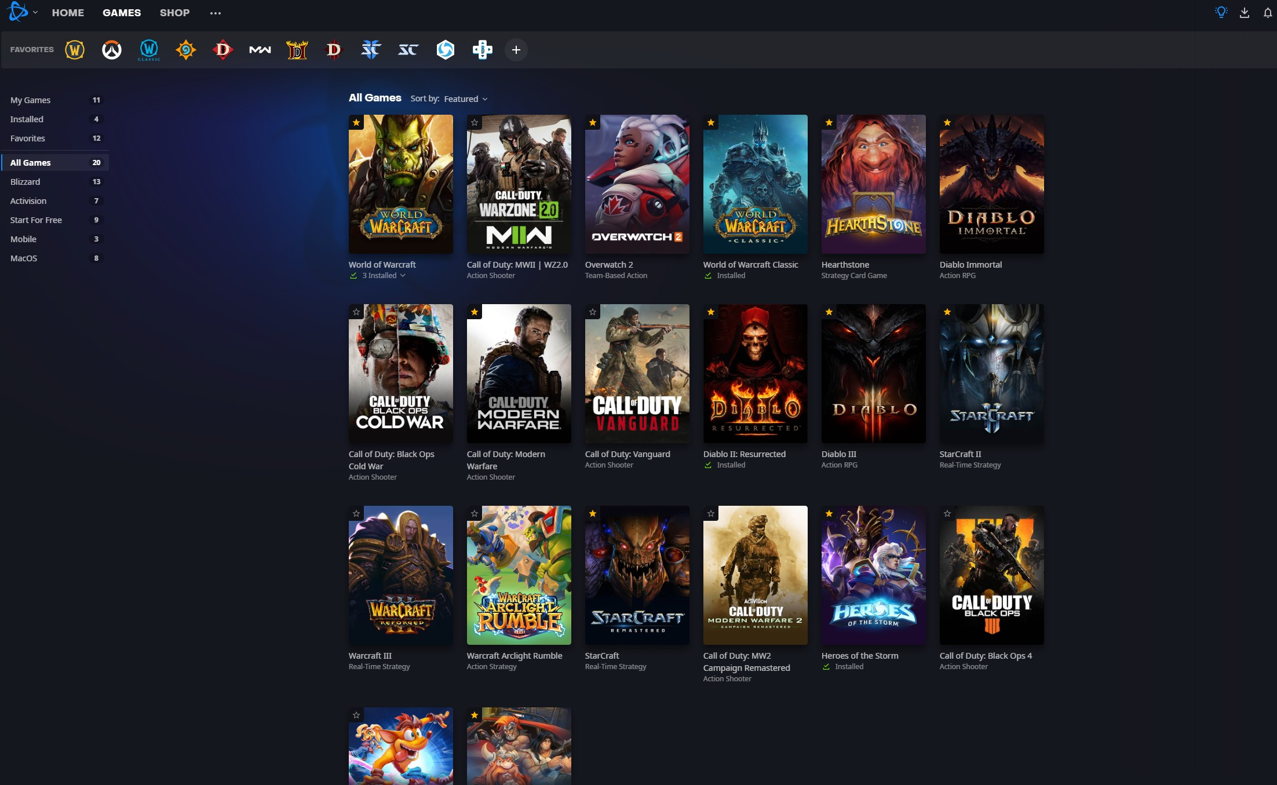The image size is (1277, 785).
Task: Open World of Warcraft favorites bar icon
Action: click(75, 50)
